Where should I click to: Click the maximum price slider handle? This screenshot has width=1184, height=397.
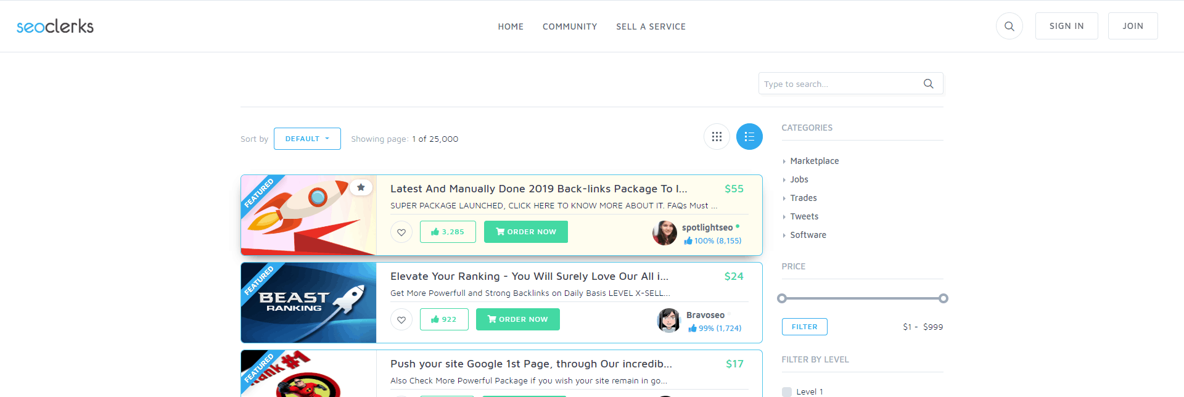pos(943,298)
